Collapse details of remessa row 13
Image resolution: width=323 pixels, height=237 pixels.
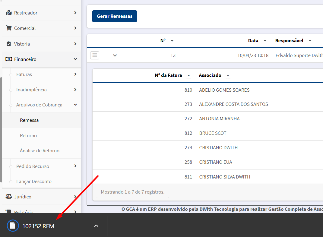click(115, 55)
